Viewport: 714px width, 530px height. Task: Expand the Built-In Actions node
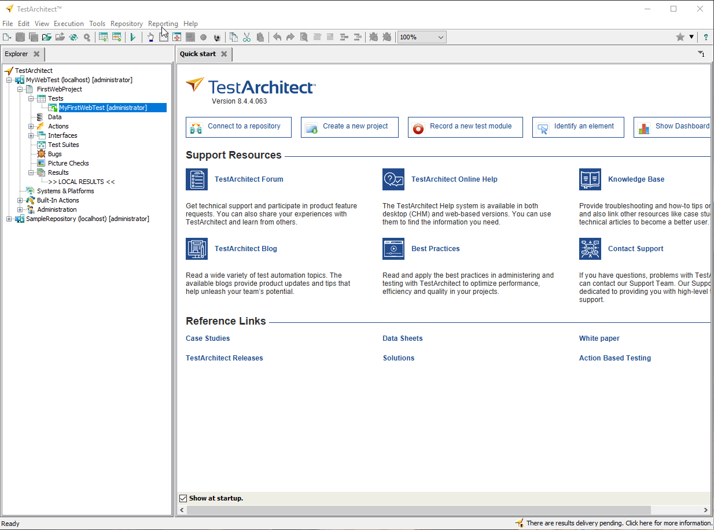click(x=20, y=200)
